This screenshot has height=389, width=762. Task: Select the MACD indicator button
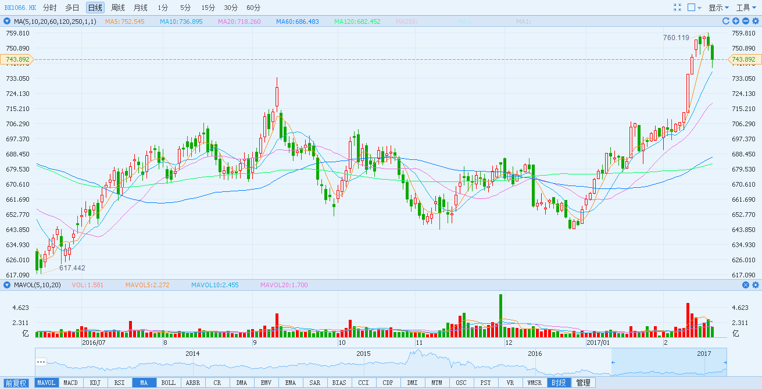tap(70, 383)
